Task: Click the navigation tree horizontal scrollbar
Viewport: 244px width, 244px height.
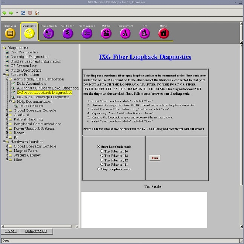Action: (38, 226)
